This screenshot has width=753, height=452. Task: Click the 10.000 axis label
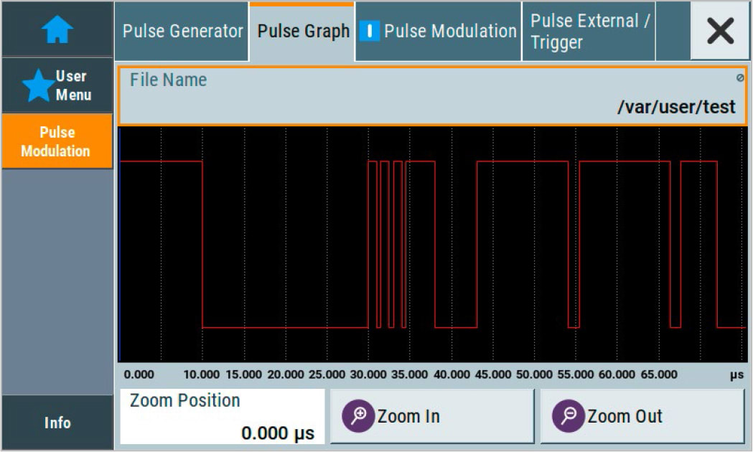201,375
